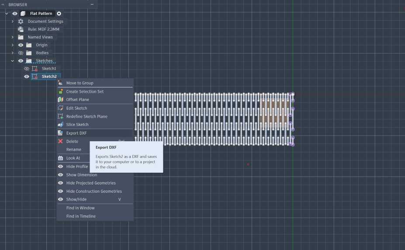The image size is (405, 250).
Task: Click the red Delete X icon
Action: click(x=60, y=141)
